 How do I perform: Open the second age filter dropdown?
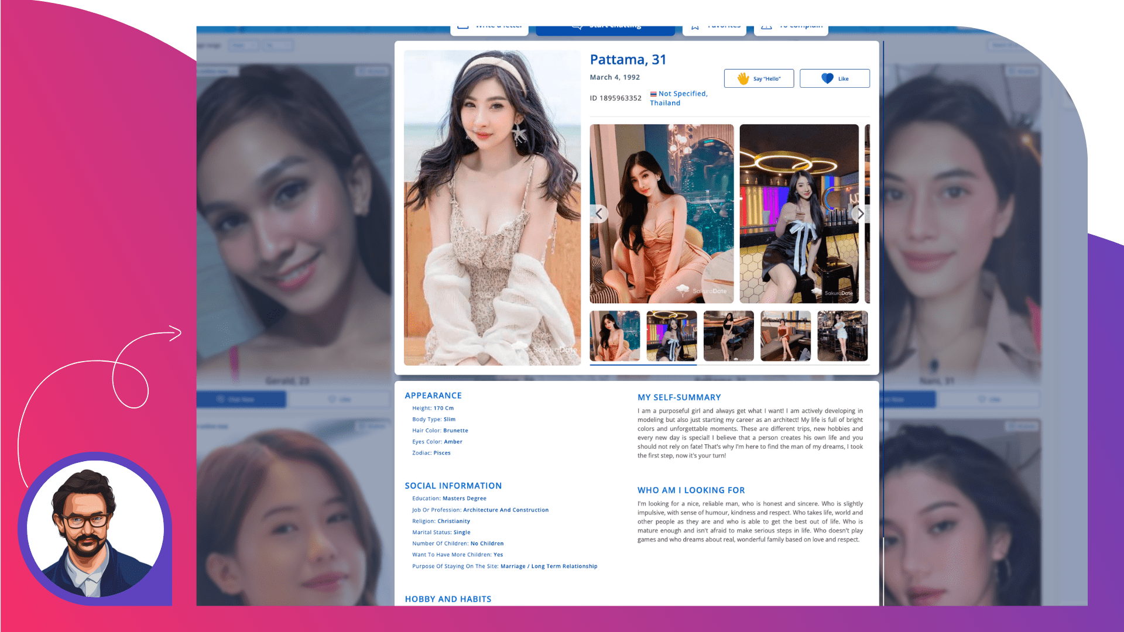click(278, 45)
